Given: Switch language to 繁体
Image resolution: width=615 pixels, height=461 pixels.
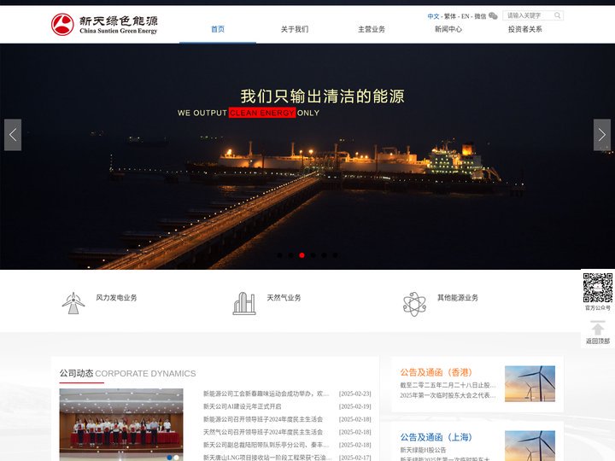Looking at the screenshot, I should [450, 16].
